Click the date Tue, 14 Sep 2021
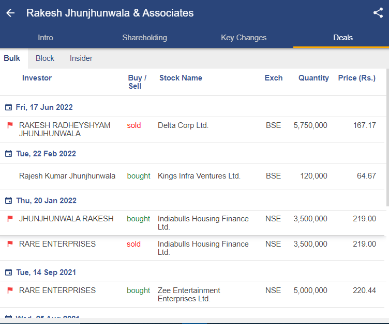The width and height of the screenshot is (389, 324). pos(46,272)
